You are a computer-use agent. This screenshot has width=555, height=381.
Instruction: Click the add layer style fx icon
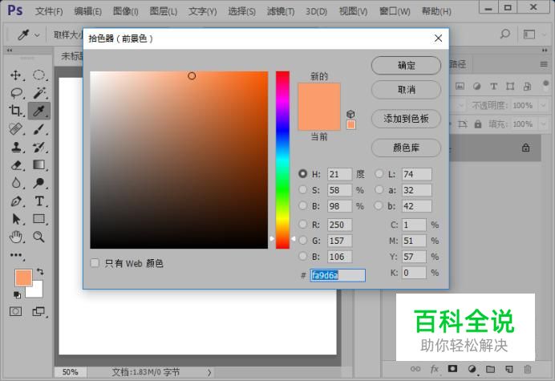pyautogui.click(x=435, y=369)
